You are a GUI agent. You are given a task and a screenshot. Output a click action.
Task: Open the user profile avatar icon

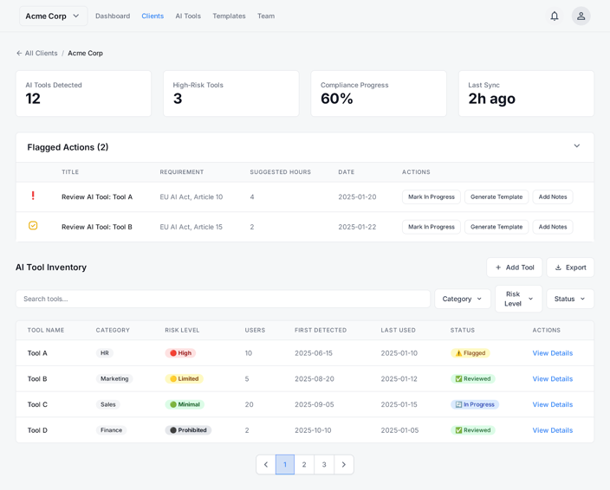pos(581,16)
